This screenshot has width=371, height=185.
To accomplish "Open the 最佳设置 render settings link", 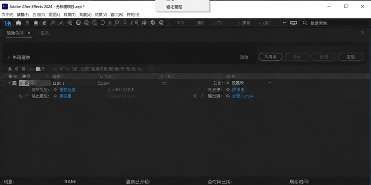I will click(x=68, y=90).
